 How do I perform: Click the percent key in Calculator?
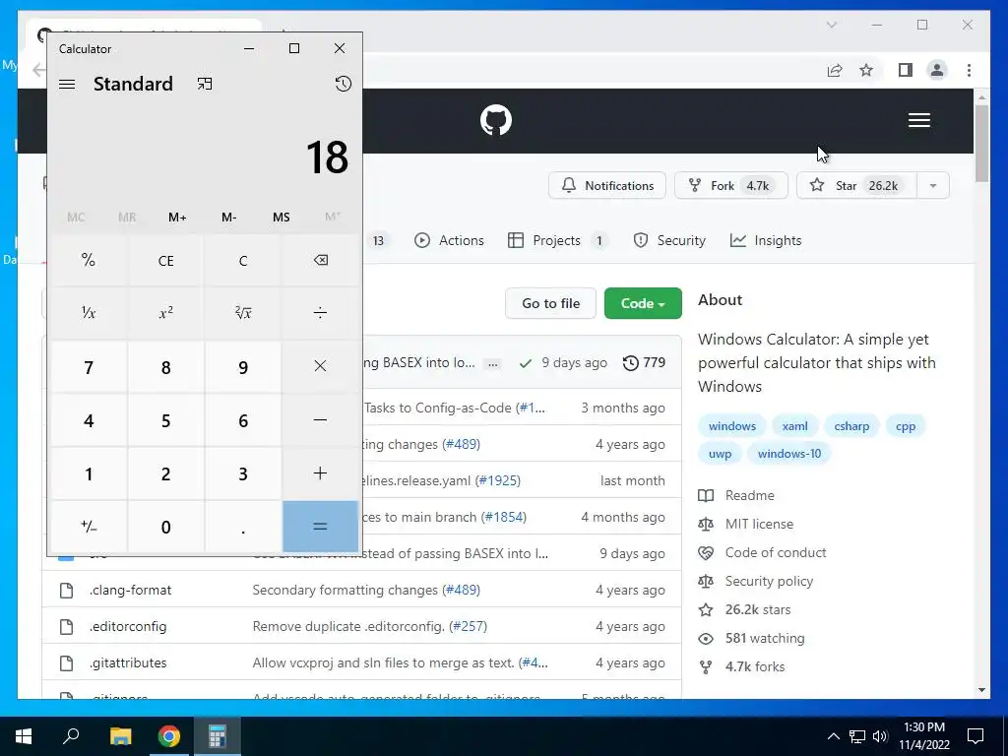click(x=89, y=260)
